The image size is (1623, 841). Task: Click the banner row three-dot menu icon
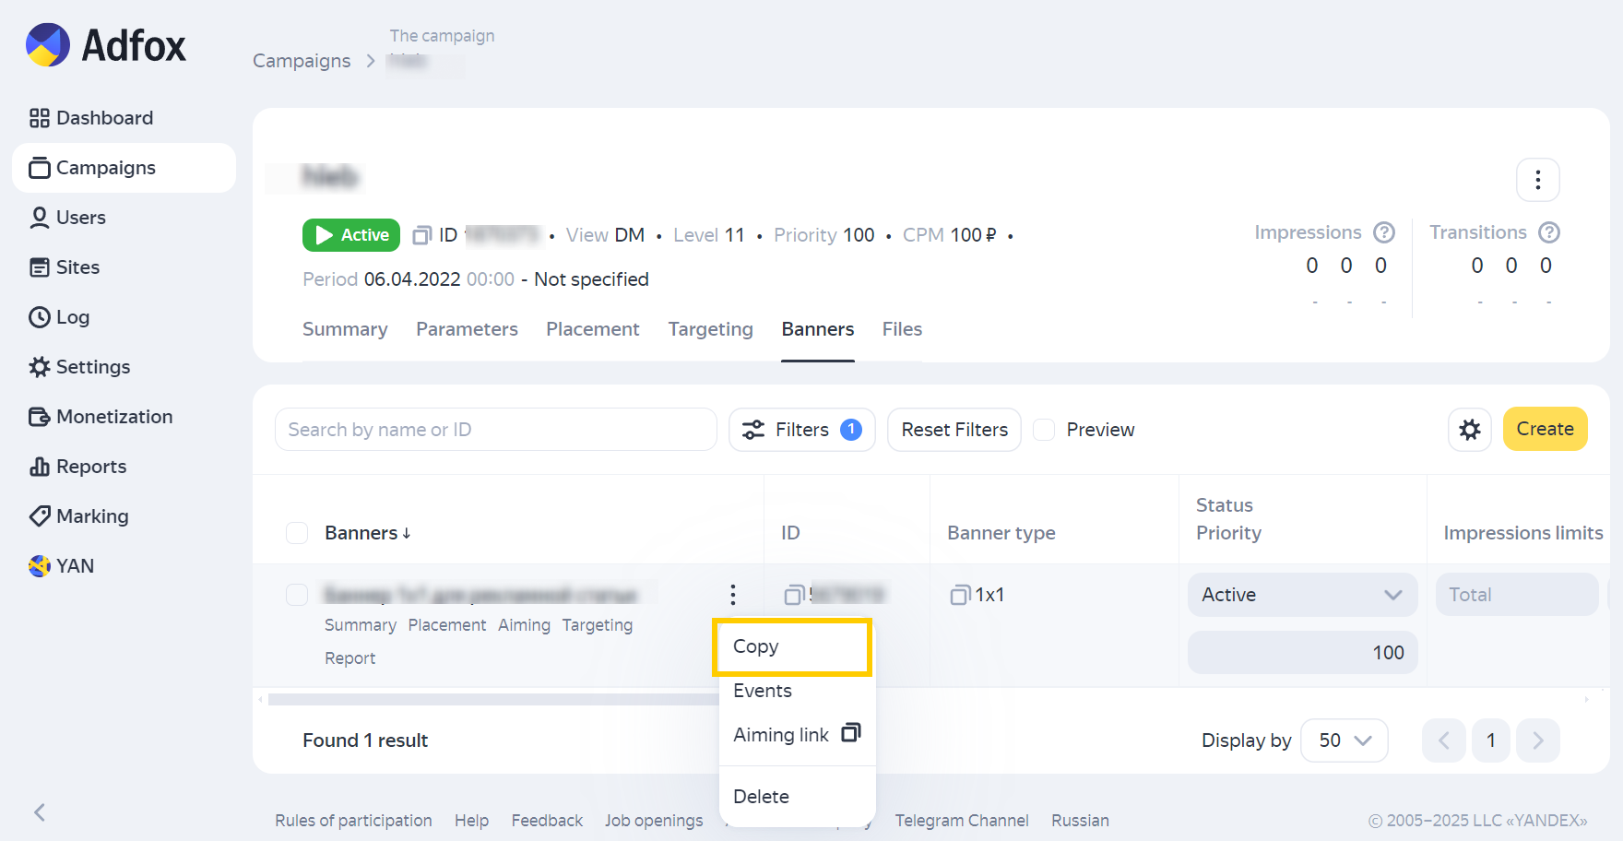[x=732, y=595]
